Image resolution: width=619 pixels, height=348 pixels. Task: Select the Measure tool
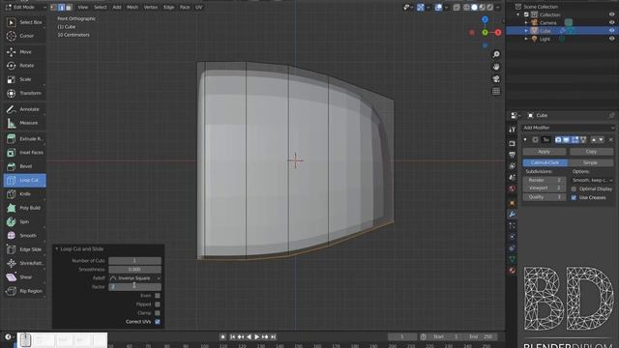point(24,123)
